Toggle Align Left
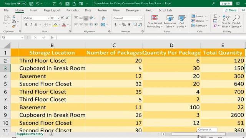Viewport: 246px width, 138px height. [x=76, y=25]
